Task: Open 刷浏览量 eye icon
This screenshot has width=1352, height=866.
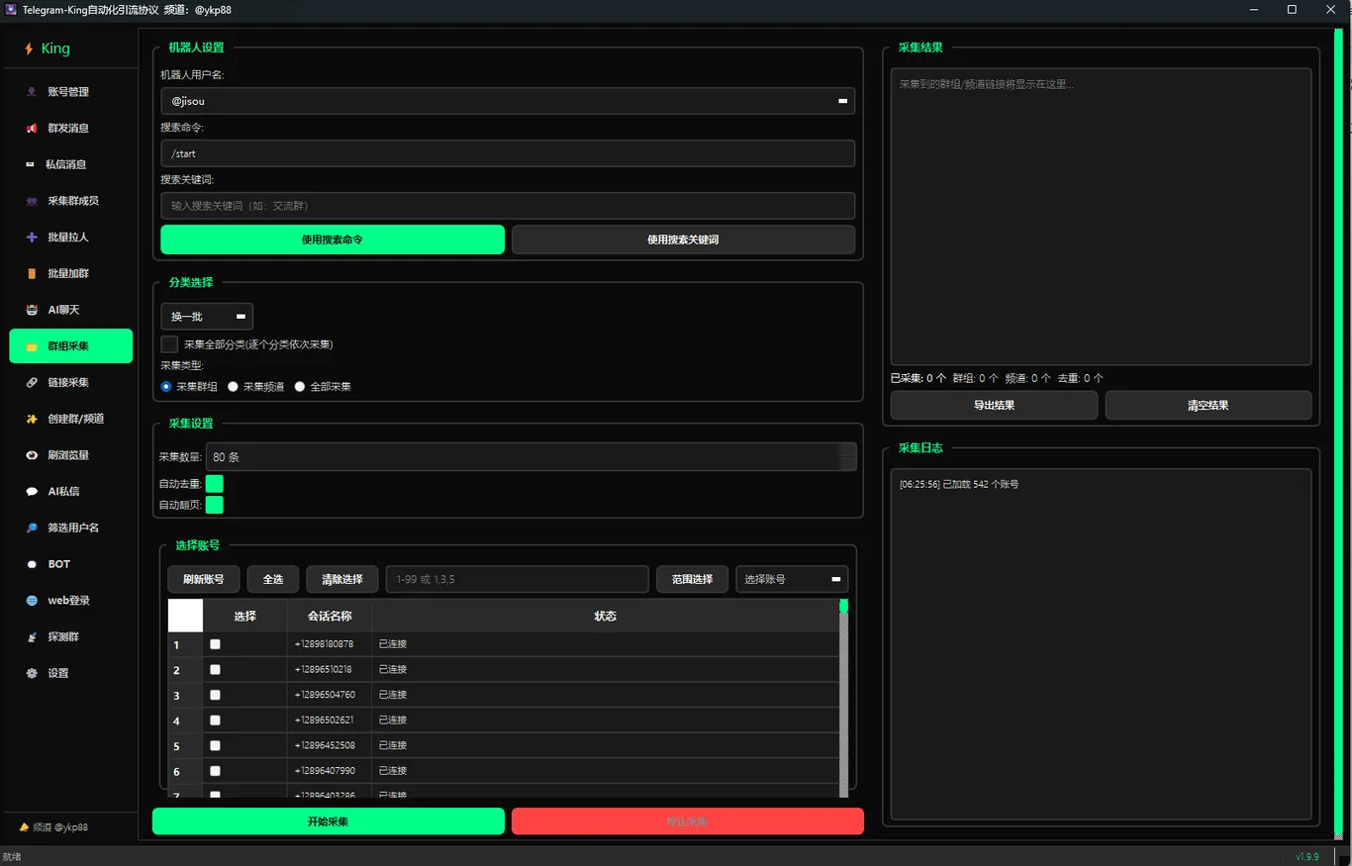Action: [32, 455]
